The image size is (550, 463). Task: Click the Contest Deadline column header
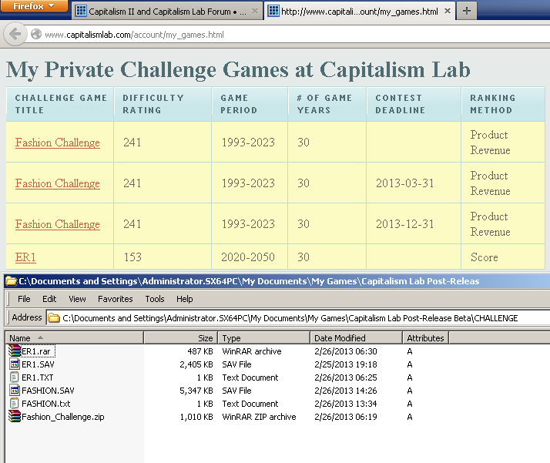point(414,104)
